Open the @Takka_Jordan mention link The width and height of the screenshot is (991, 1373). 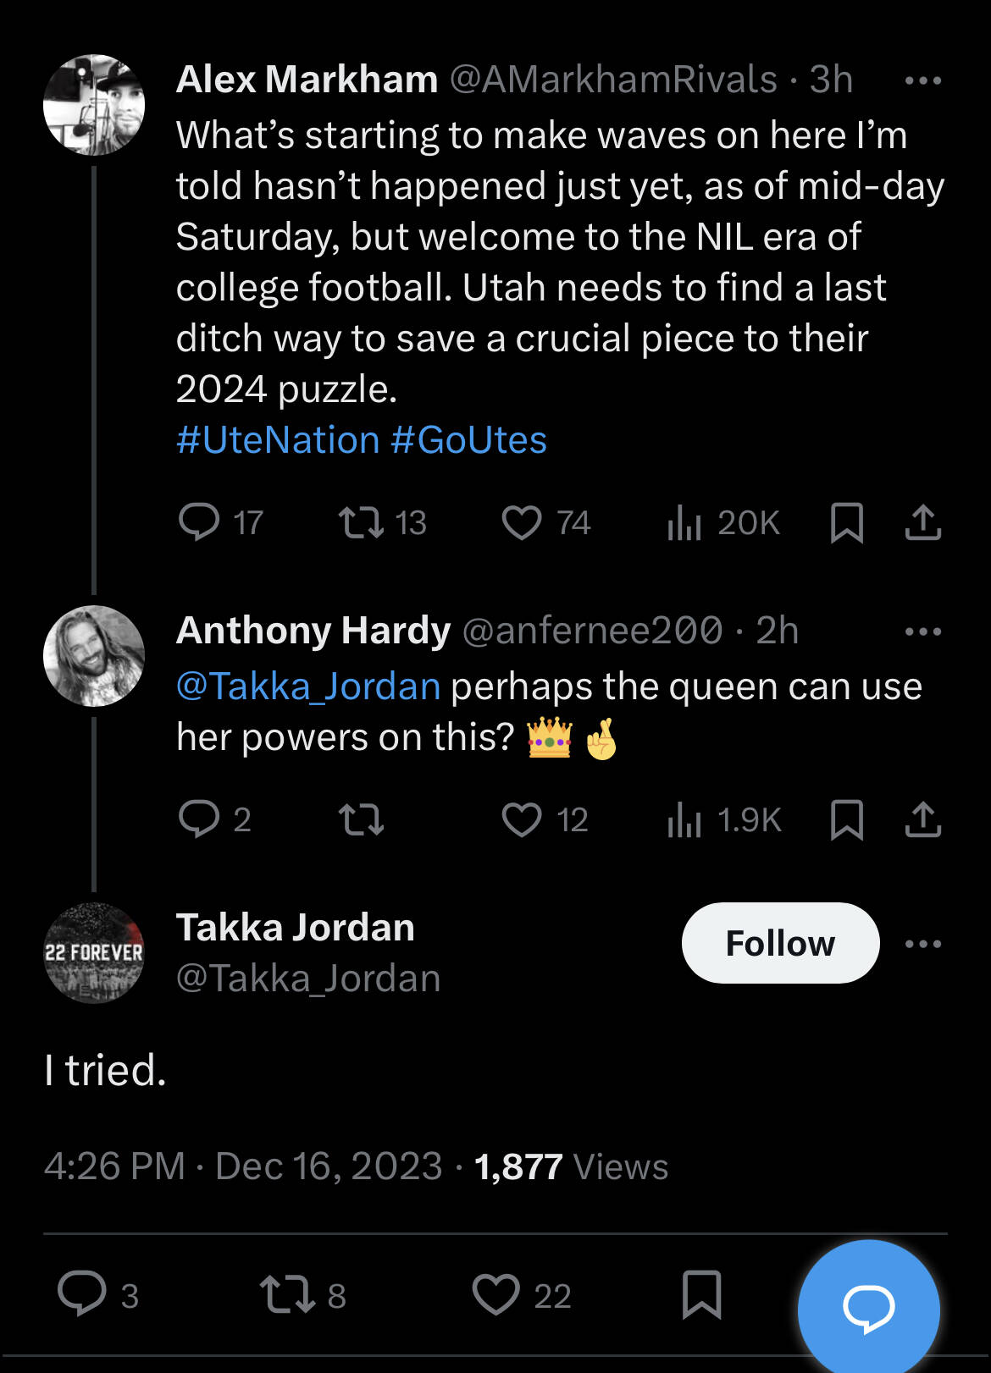click(x=308, y=686)
